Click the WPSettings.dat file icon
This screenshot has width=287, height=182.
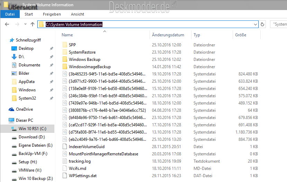click(x=65, y=175)
